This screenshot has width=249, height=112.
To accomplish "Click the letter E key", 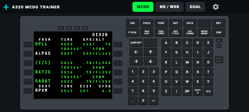I will (208, 43).
